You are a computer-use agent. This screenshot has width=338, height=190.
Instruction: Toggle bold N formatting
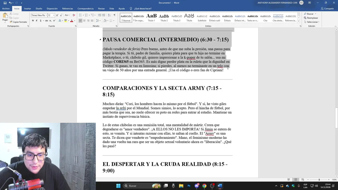[x=33, y=21]
